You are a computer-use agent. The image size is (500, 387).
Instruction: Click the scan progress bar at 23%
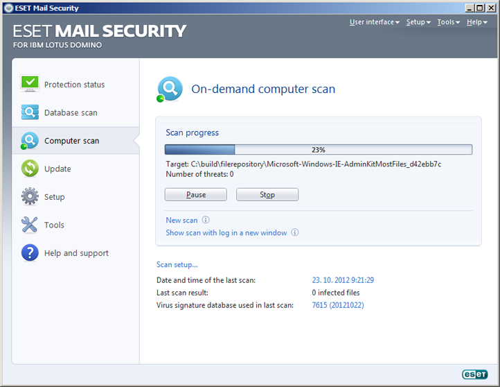318,149
